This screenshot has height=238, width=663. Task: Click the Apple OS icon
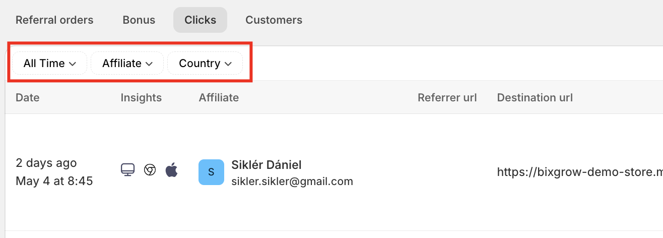(x=172, y=170)
